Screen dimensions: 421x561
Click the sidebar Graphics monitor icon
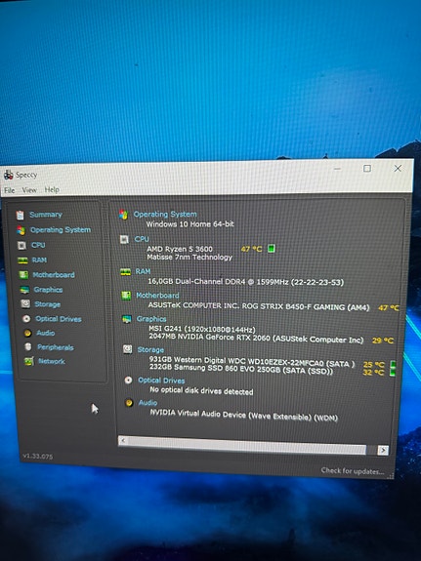pyautogui.click(x=24, y=290)
